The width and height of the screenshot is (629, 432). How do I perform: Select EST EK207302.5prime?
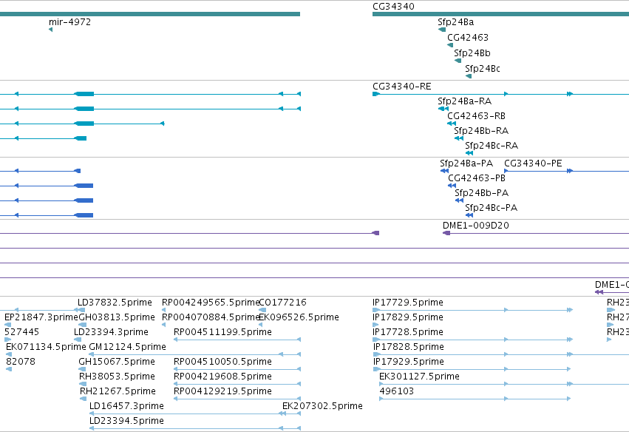322,406
